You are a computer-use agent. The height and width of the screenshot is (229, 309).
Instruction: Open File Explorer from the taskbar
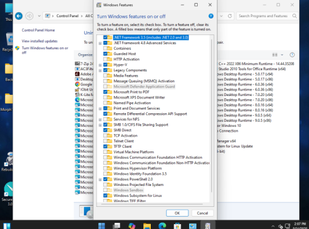click(x=147, y=226)
